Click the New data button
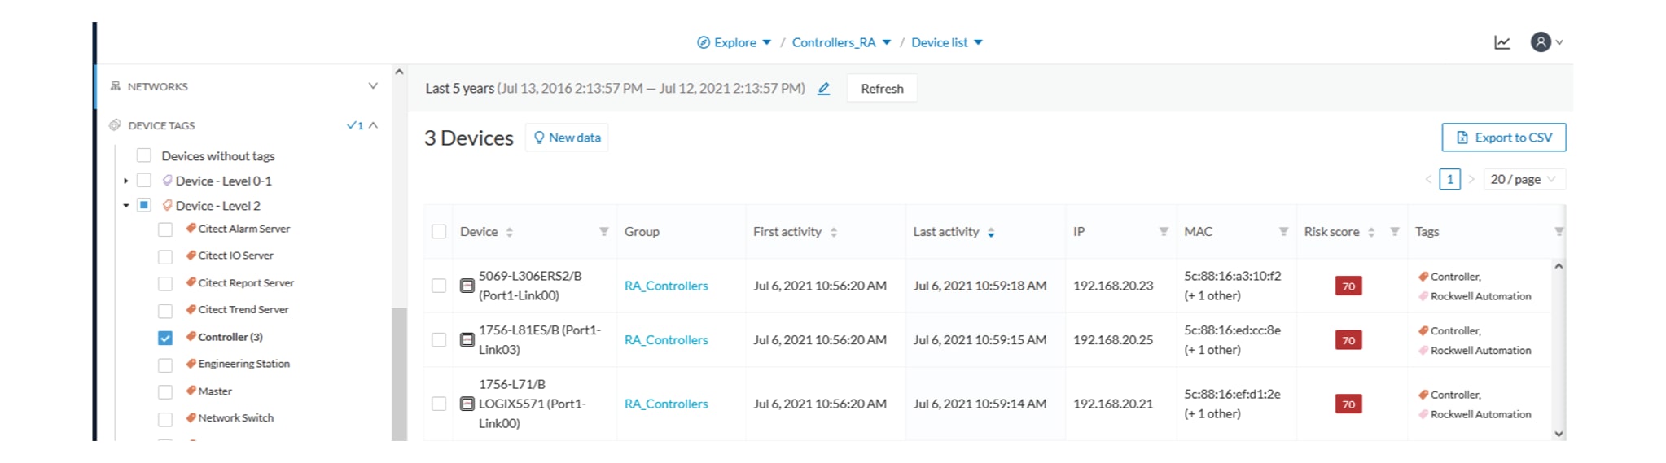The image size is (1666, 463). (x=567, y=138)
